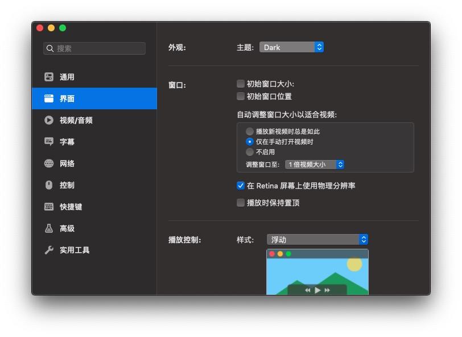Viewport: 462px width, 337px height.
Task: Open the 主题 dropdown showing Dark
Action: (292, 47)
